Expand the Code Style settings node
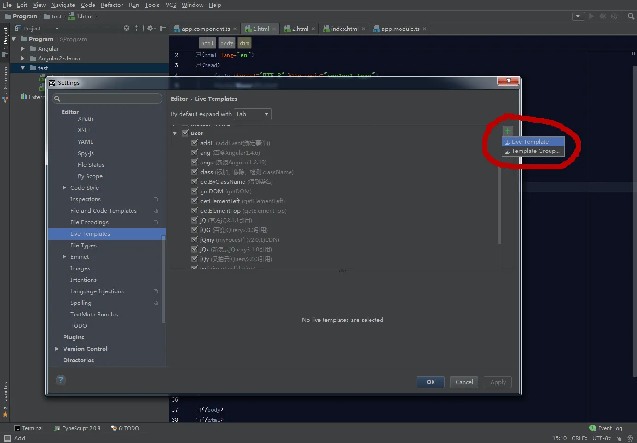The image size is (637, 443). (x=64, y=188)
